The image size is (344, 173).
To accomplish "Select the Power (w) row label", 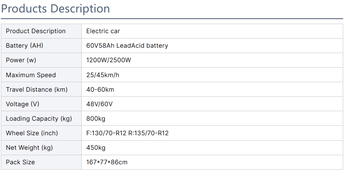I will tap(21, 60).
